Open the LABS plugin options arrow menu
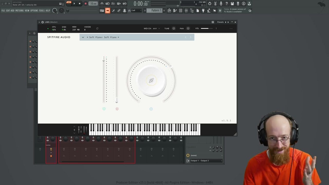The image size is (329, 185). 39,22
